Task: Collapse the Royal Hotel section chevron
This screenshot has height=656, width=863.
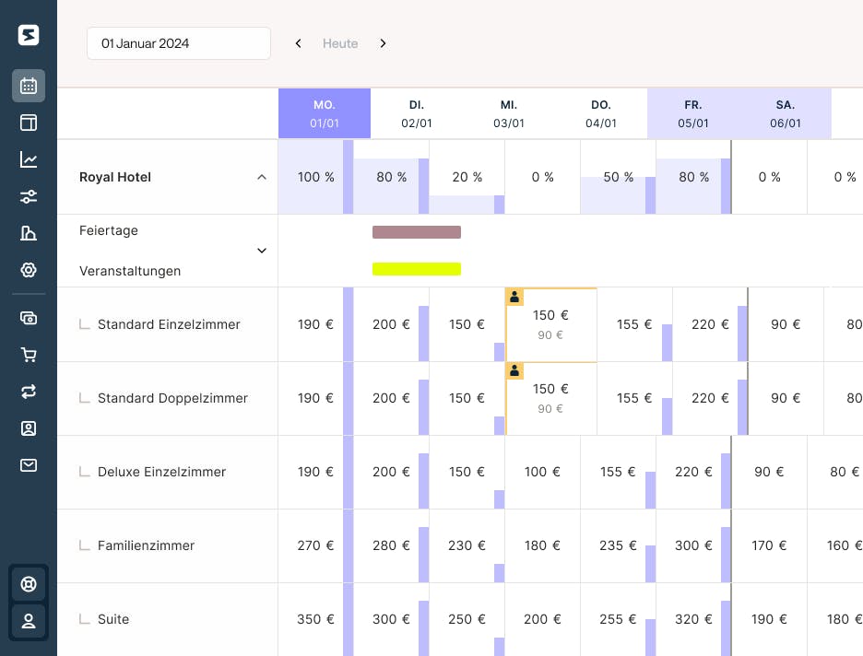Action: pyautogui.click(x=262, y=177)
